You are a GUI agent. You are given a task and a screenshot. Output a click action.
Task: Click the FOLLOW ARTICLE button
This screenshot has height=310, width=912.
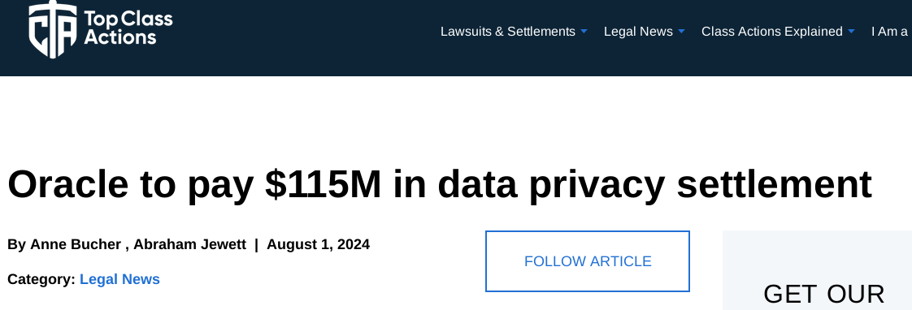(588, 261)
